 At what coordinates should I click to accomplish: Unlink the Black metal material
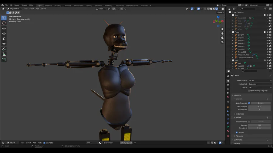pyautogui.click(x=131, y=143)
